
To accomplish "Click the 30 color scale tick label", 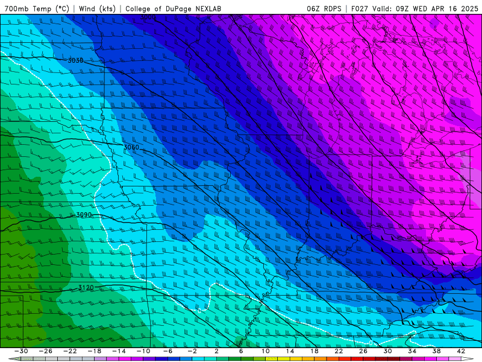I will pos(387,351).
